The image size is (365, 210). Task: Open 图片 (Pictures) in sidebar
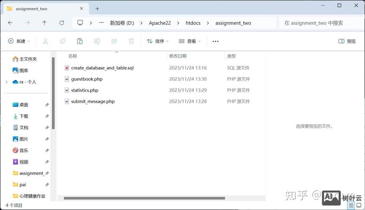click(x=20, y=139)
